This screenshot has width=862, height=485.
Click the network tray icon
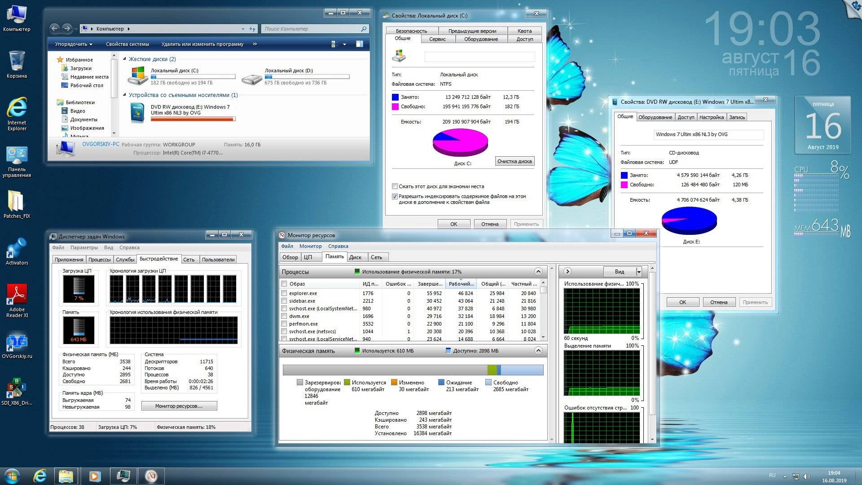796,476
